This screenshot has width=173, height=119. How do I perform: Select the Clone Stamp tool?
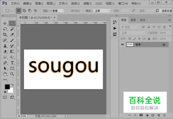click(5, 46)
